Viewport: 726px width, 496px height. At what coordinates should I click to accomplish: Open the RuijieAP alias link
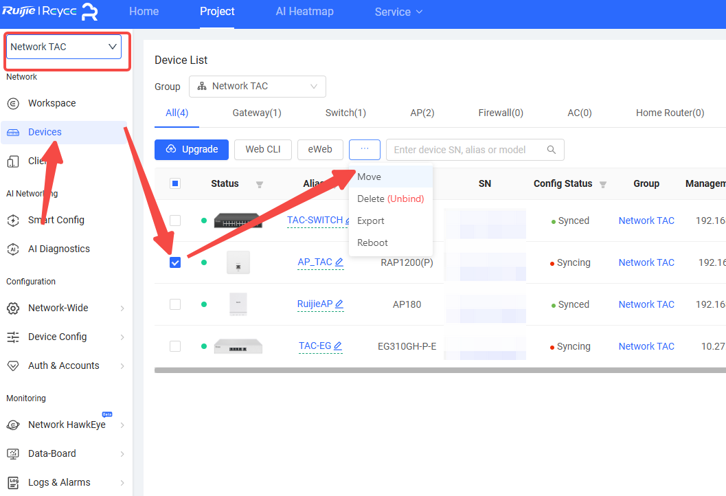click(x=315, y=304)
